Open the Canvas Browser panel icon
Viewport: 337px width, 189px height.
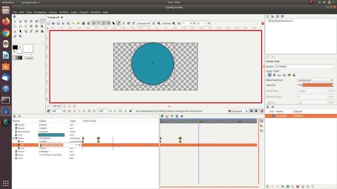tap(267, 16)
